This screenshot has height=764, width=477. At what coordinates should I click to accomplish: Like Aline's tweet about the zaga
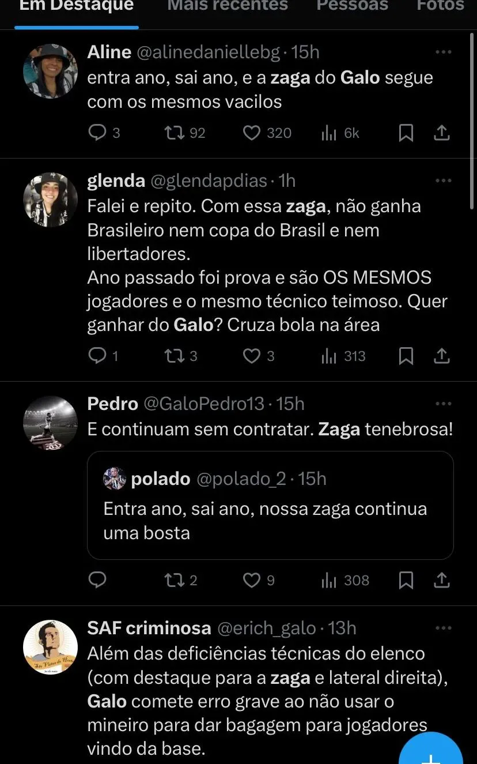click(x=252, y=133)
